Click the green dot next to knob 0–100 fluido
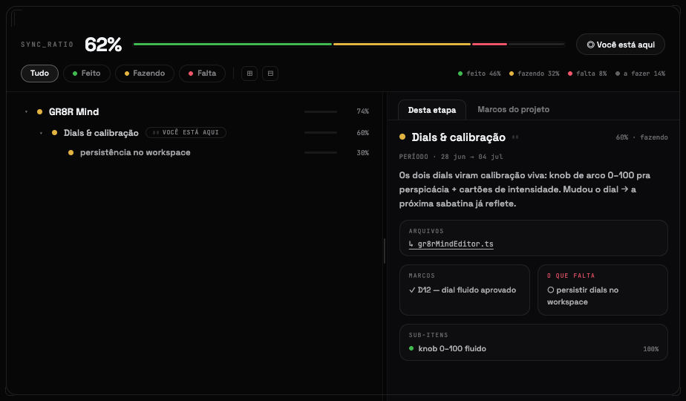The image size is (686, 401). pyautogui.click(x=411, y=348)
